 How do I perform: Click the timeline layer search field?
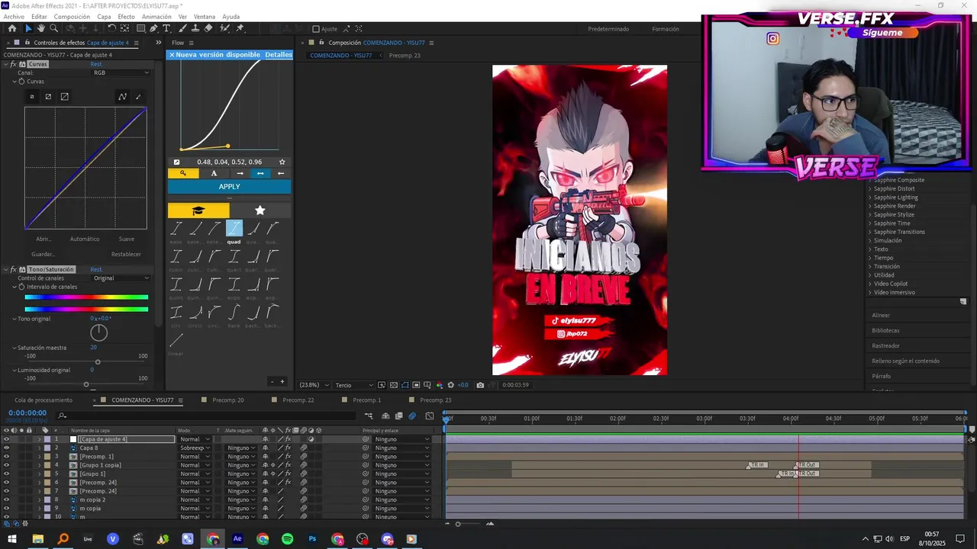click(206, 416)
